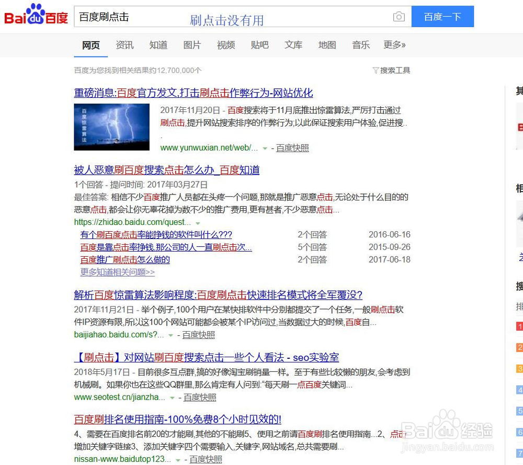Viewport: 523px width, 465px height.
Task: Open the 视频 tab
Action: pyautogui.click(x=226, y=45)
